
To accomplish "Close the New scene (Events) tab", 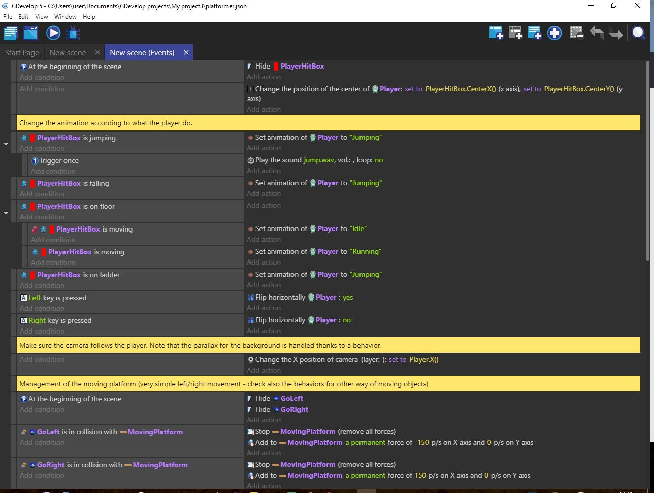I will [x=186, y=53].
